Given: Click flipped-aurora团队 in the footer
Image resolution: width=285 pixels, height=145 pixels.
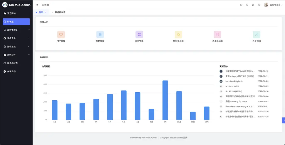Looking at the screenshot, I should (179, 138).
